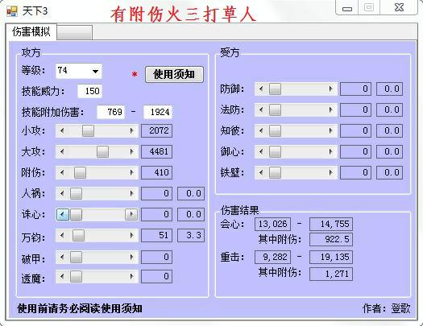423x326 pixels.
Task: Click the 小攻 value box 2072
Action: tap(157, 131)
